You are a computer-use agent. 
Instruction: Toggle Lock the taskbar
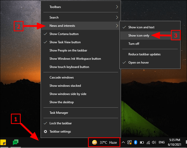pyautogui.click(x=81, y=123)
